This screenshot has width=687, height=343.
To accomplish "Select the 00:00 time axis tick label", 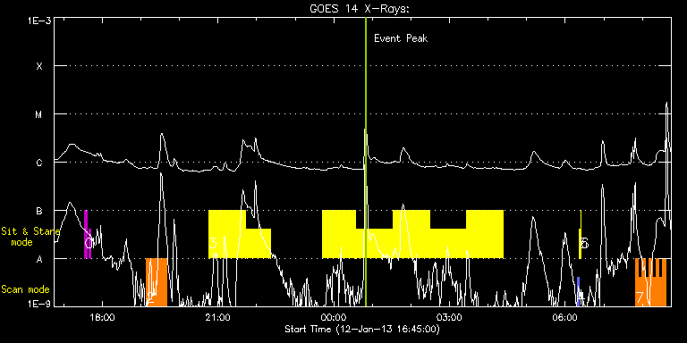I will pyautogui.click(x=334, y=318).
